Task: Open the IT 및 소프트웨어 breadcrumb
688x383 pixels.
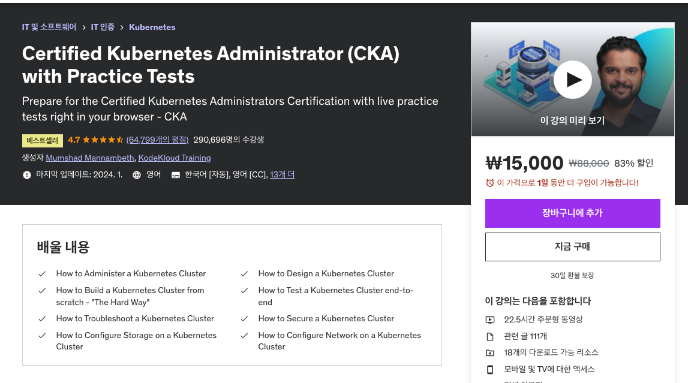Action: pyautogui.click(x=49, y=27)
